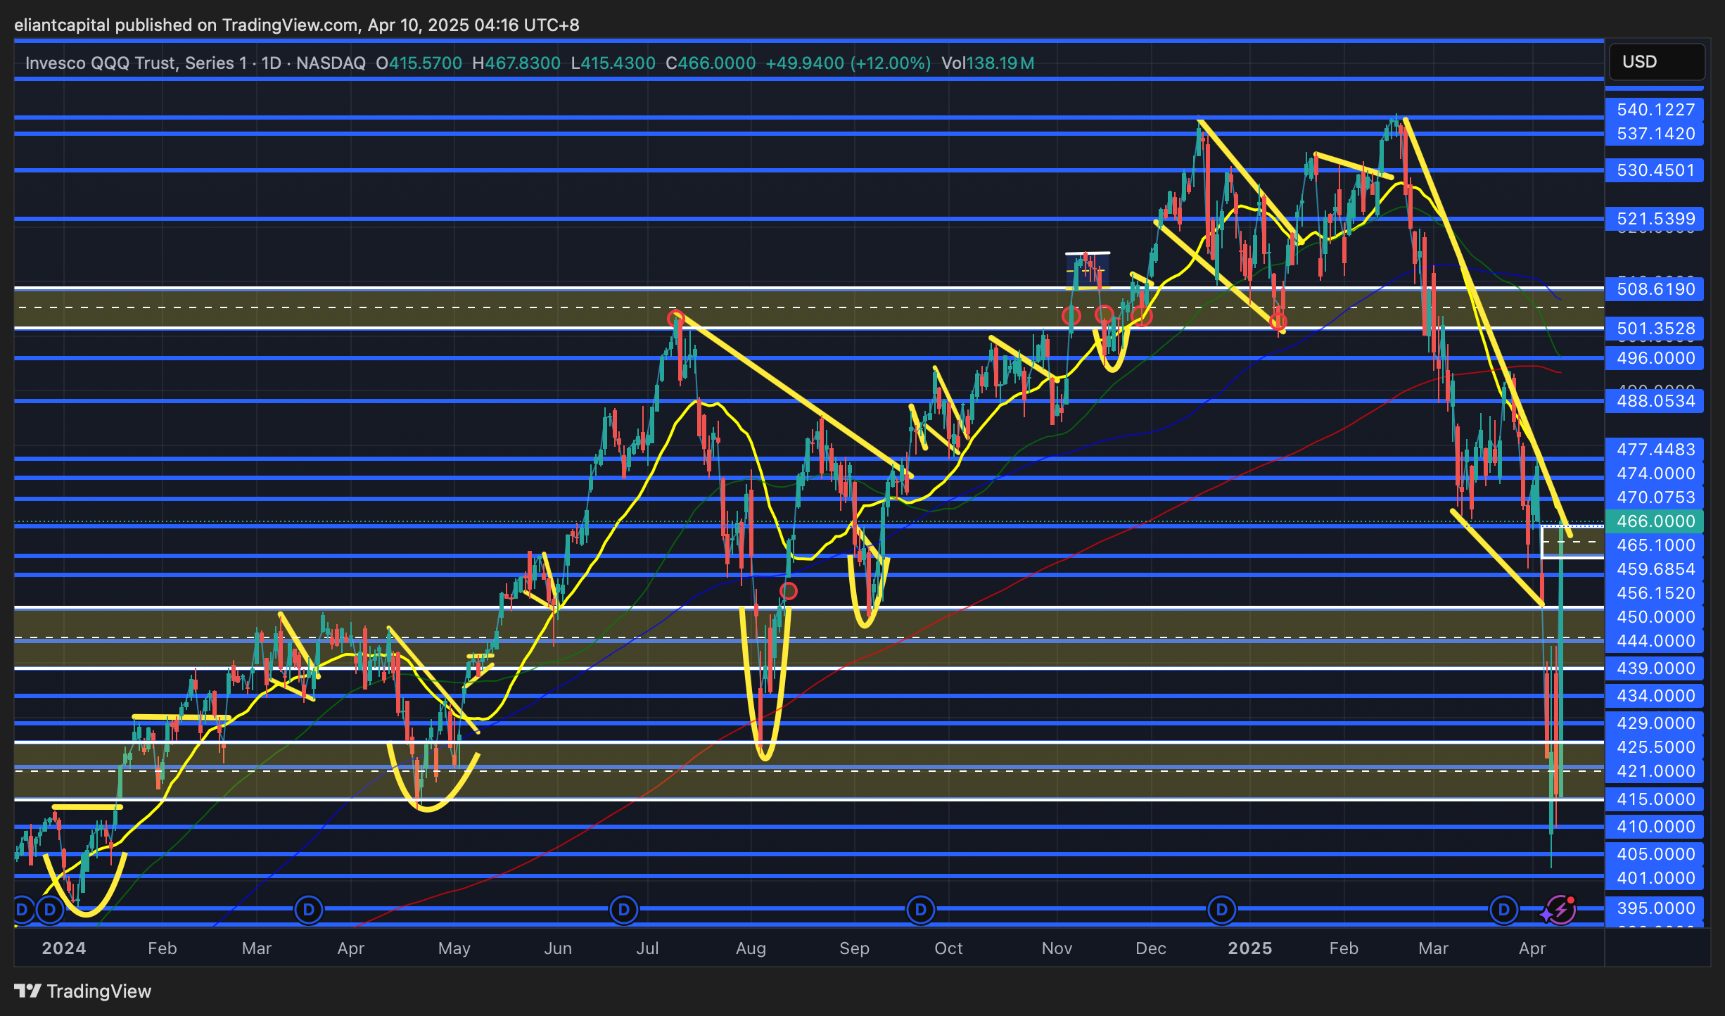The image size is (1725, 1016).
Task: Click the 2025 label on time axis
Action: (x=1249, y=948)
